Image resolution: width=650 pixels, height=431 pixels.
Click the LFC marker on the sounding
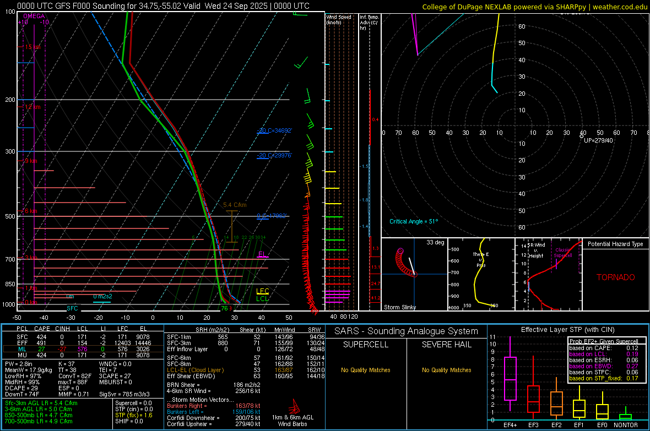coord(262,291)
